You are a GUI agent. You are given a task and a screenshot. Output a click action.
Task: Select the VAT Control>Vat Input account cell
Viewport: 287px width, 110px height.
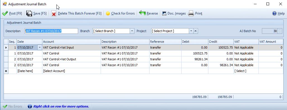pos(72,47)
